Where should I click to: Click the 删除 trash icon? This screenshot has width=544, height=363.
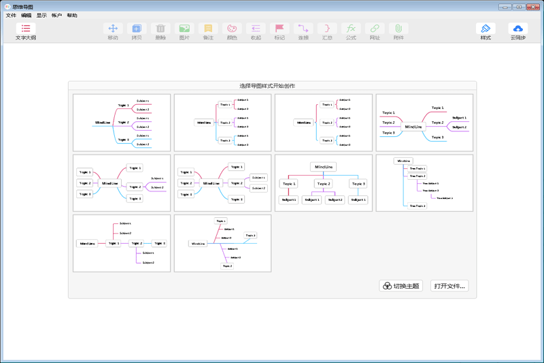click(x=160, y=31)
